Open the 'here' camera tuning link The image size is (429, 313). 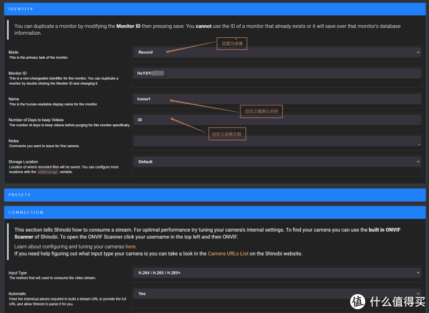pyautogui.click(x=131, y=246)
